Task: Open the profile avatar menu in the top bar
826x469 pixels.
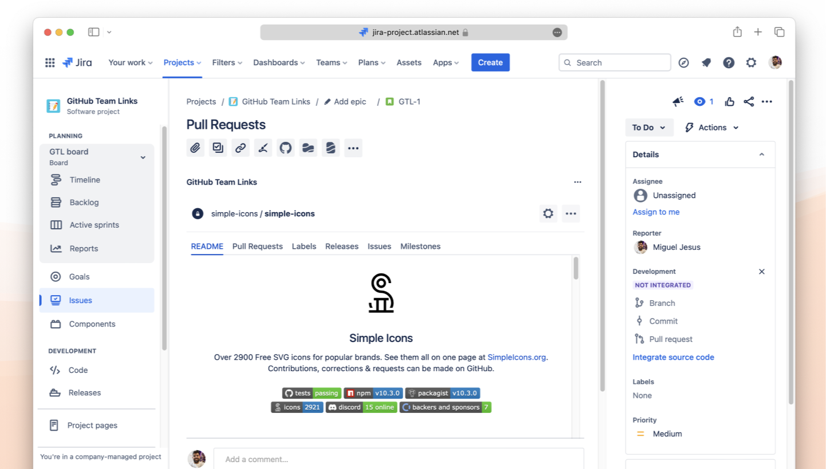Action: pyautogui.click(x=775, y=62)
